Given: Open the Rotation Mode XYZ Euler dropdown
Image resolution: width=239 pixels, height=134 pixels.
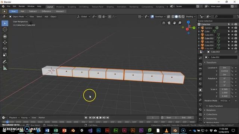Looking at the screenshot, I should [225, 100].
